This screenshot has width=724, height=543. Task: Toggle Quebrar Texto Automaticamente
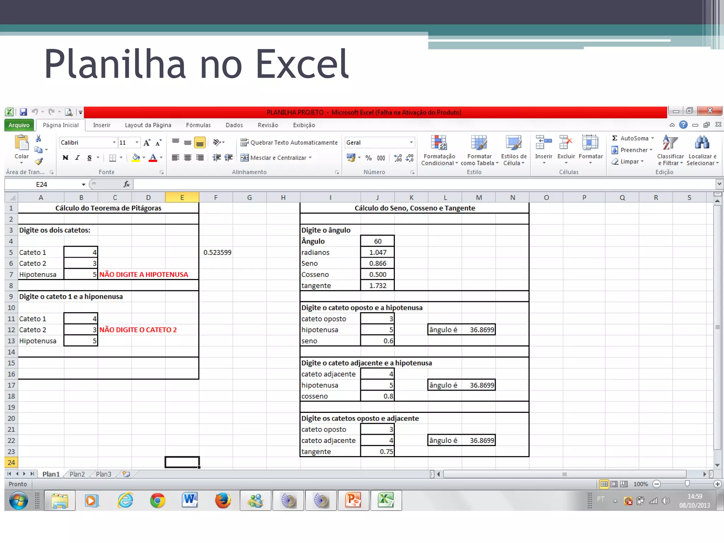click(289, 142)
